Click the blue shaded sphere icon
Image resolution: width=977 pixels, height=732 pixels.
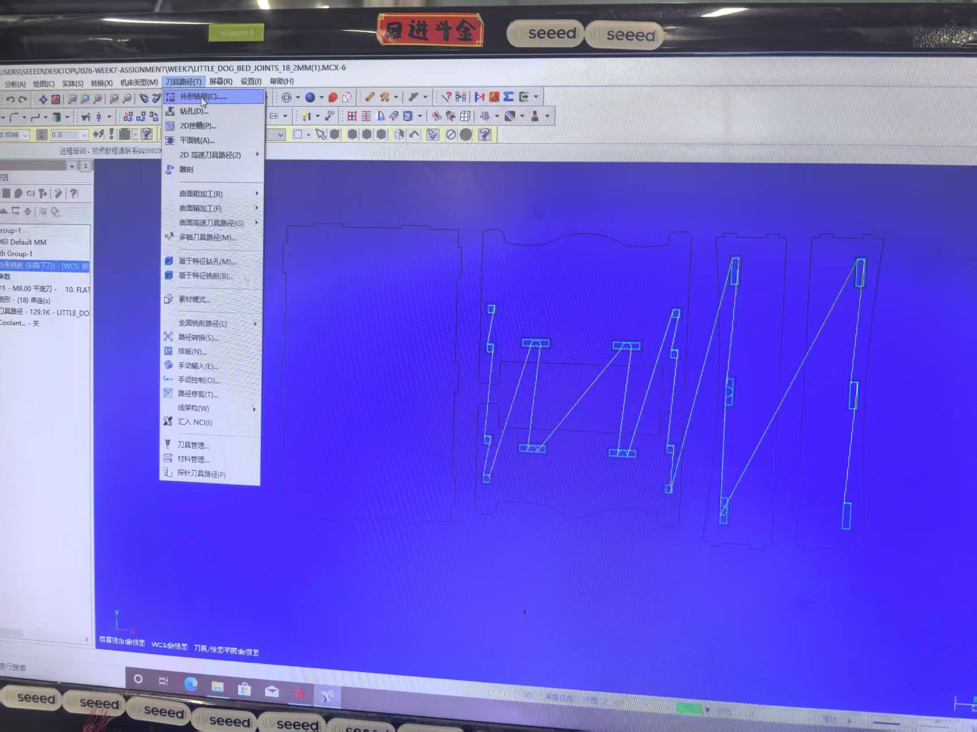pos(310,97)
